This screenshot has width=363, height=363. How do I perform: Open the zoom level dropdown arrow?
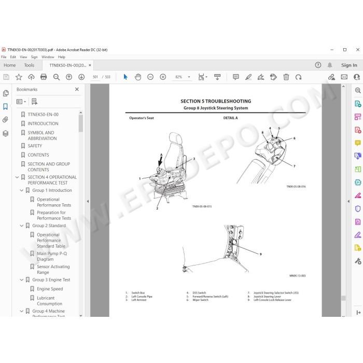[189, 77]
